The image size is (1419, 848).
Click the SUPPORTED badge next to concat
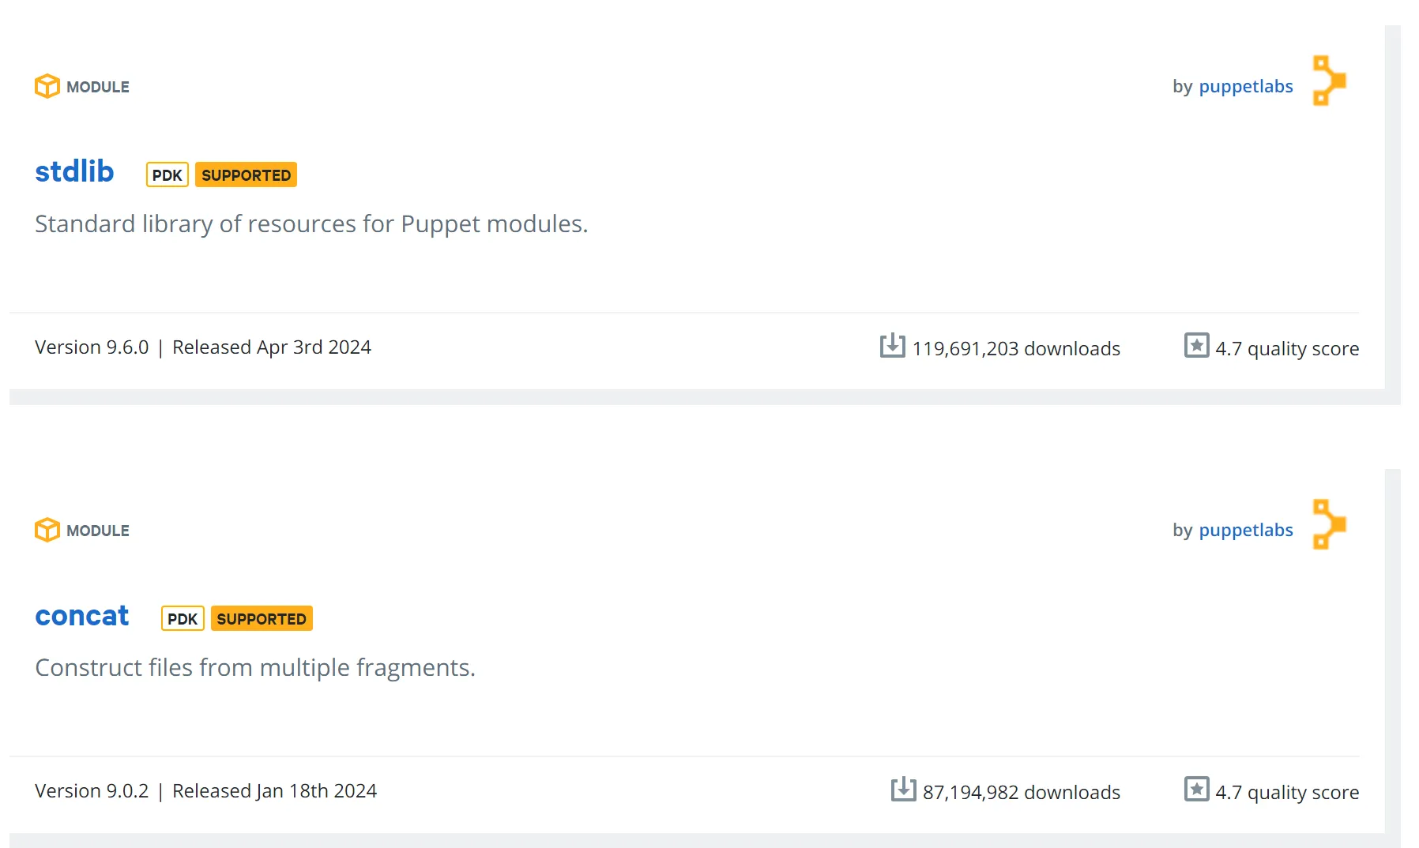point(262,618)
